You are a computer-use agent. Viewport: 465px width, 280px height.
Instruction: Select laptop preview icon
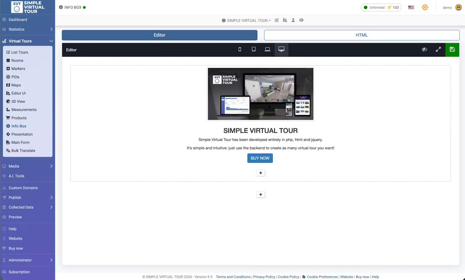click(268, 49)
